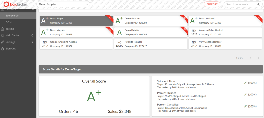Click NO DATA on Netsuite Retailer card
The width and height of the screenshot is (264, 118).
(119, 44)
